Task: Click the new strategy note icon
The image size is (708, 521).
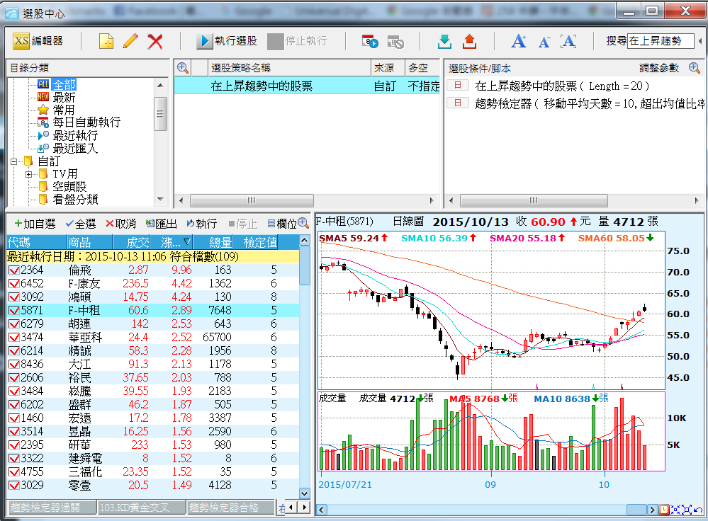Action: coord(106,41)
